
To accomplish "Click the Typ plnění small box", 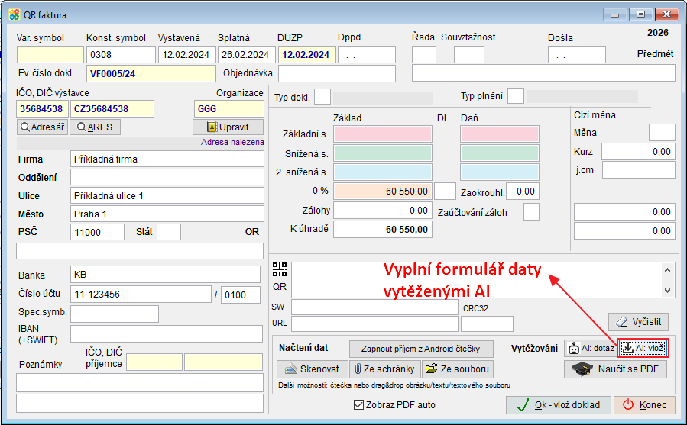I will pos(516,96).
